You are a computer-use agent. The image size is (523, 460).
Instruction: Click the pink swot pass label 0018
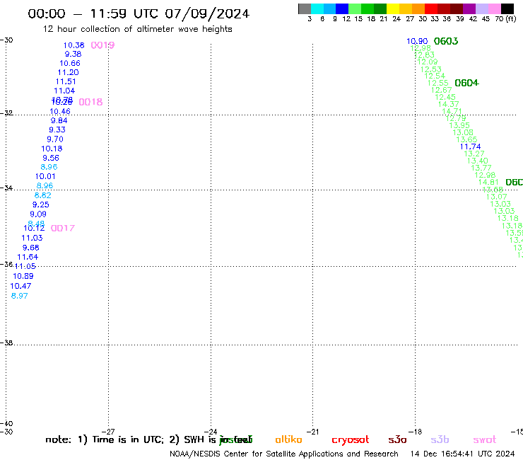tap(90, 102)
